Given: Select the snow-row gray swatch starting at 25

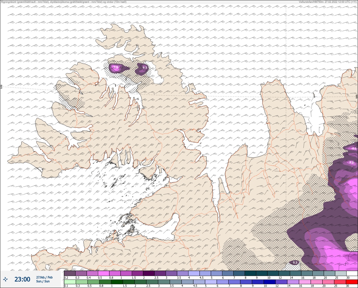Looking at the screenshot, I should click(341, 273).
